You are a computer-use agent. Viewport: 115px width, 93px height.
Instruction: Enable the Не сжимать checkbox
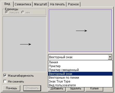[x=5, y=82]
